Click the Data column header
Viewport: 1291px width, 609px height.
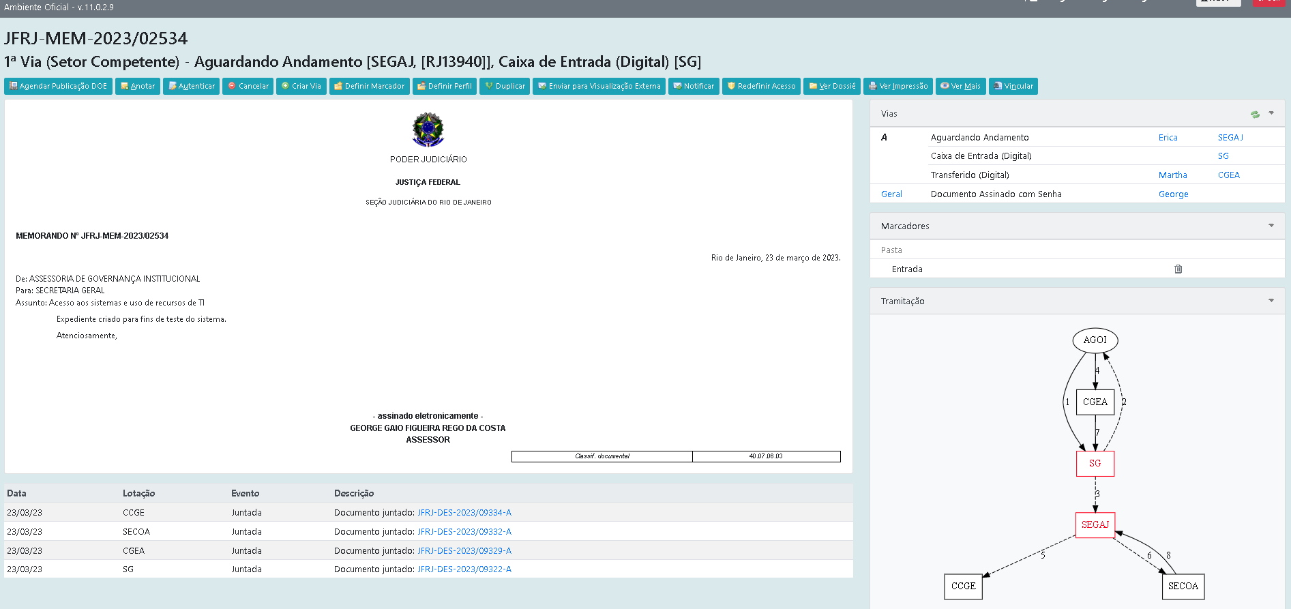(x=16, y=494)
